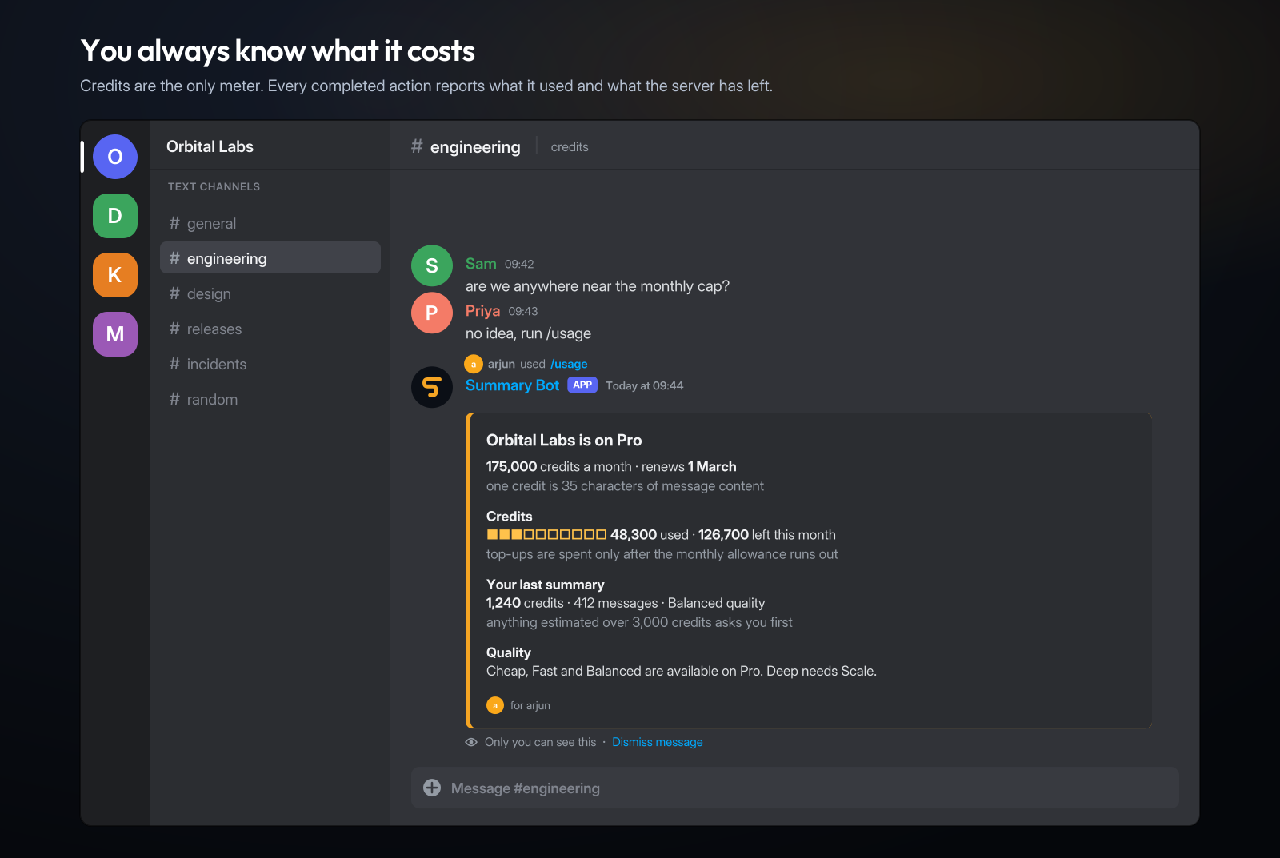
Task: Open the design channel
Action: coord(270,293)
